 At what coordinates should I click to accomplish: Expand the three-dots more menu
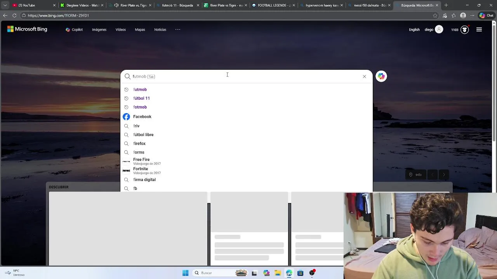coord(178,29)
